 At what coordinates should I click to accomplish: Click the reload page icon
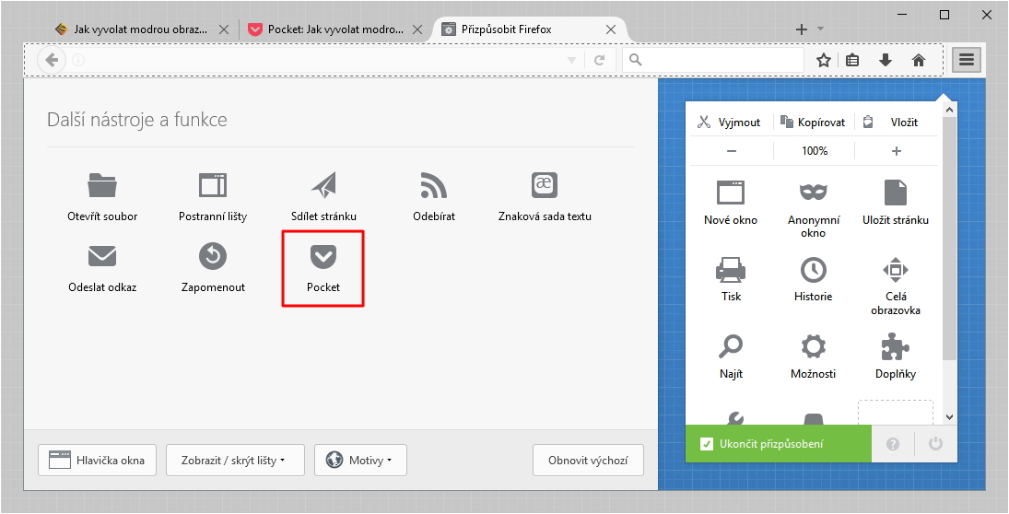coord(599,60)
